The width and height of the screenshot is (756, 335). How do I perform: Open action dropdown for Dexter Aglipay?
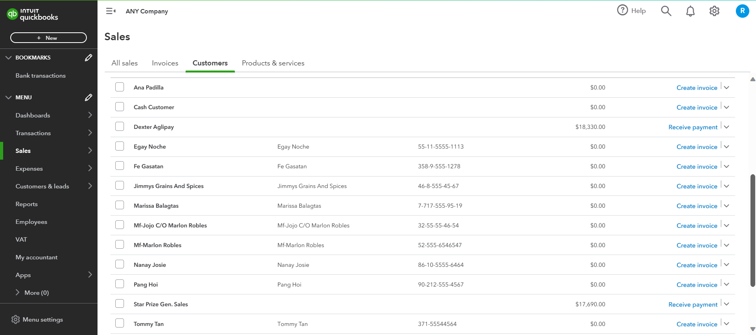[726, 127]
